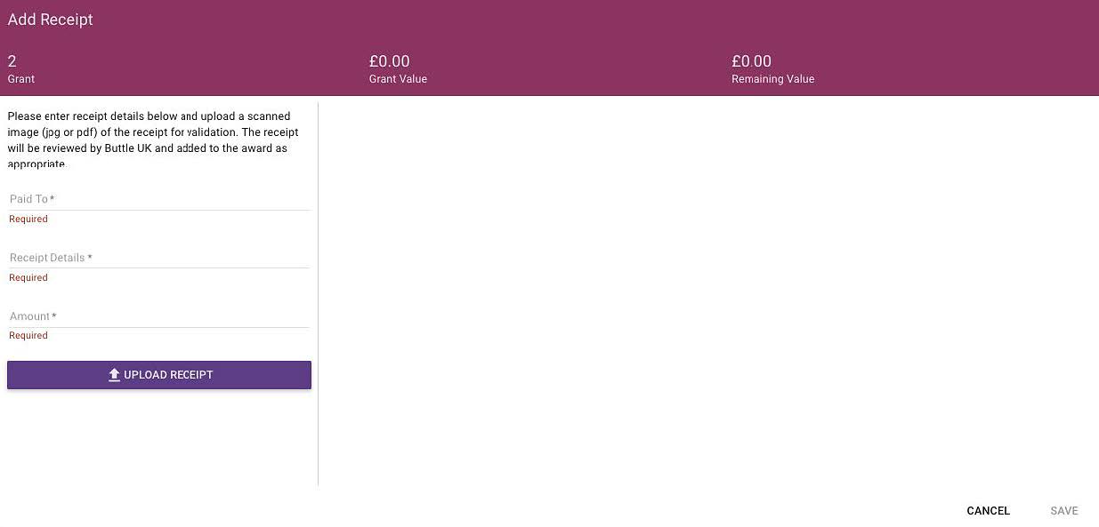Click into the Receipt Details field
This screenshot has width=1099, height=527.
(x=158, y=258)
